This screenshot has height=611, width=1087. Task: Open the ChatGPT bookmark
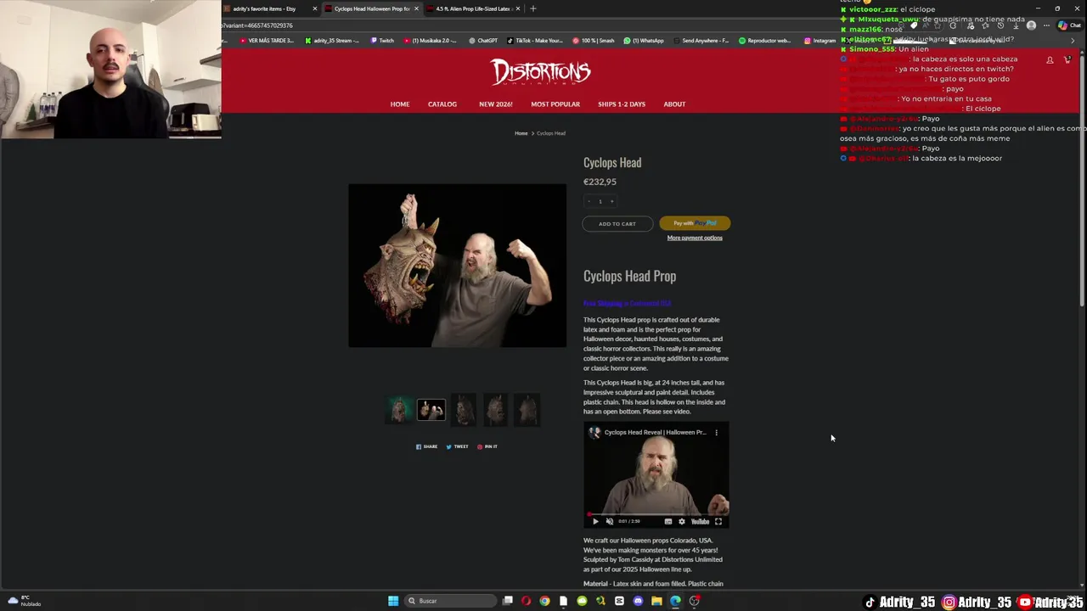click(482, 41)
